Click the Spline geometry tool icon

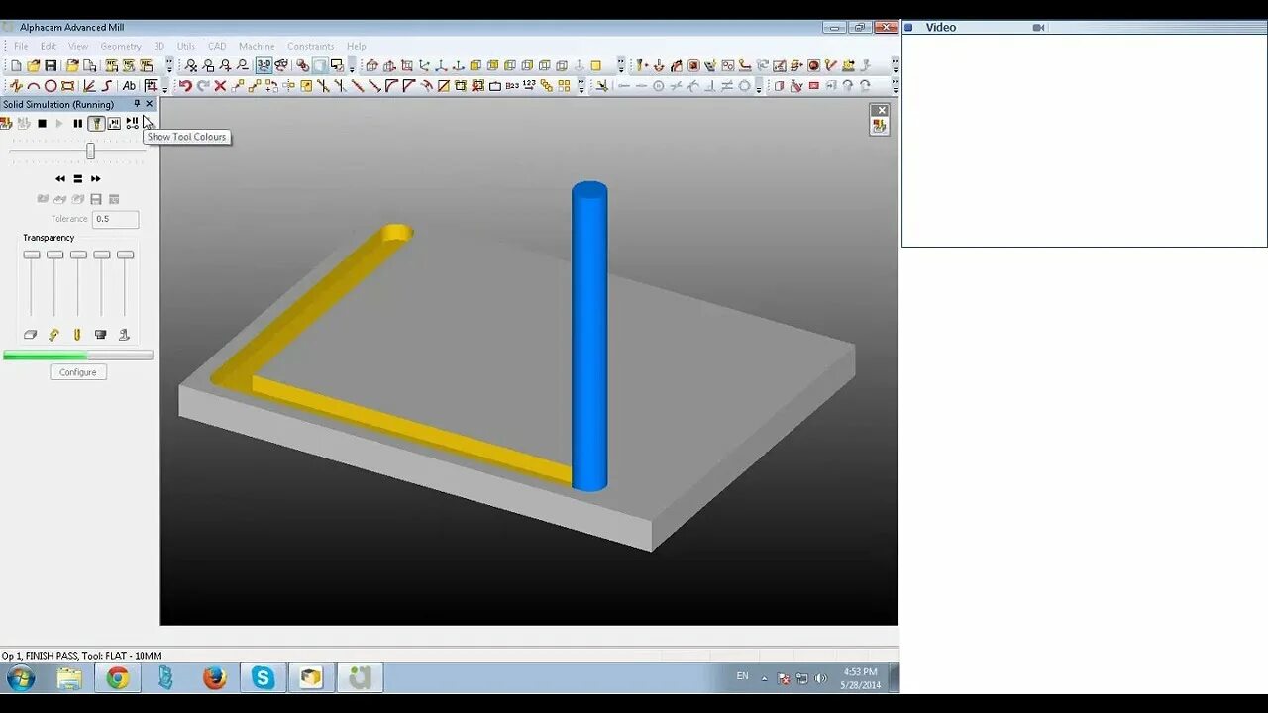(x=106, y=86)
